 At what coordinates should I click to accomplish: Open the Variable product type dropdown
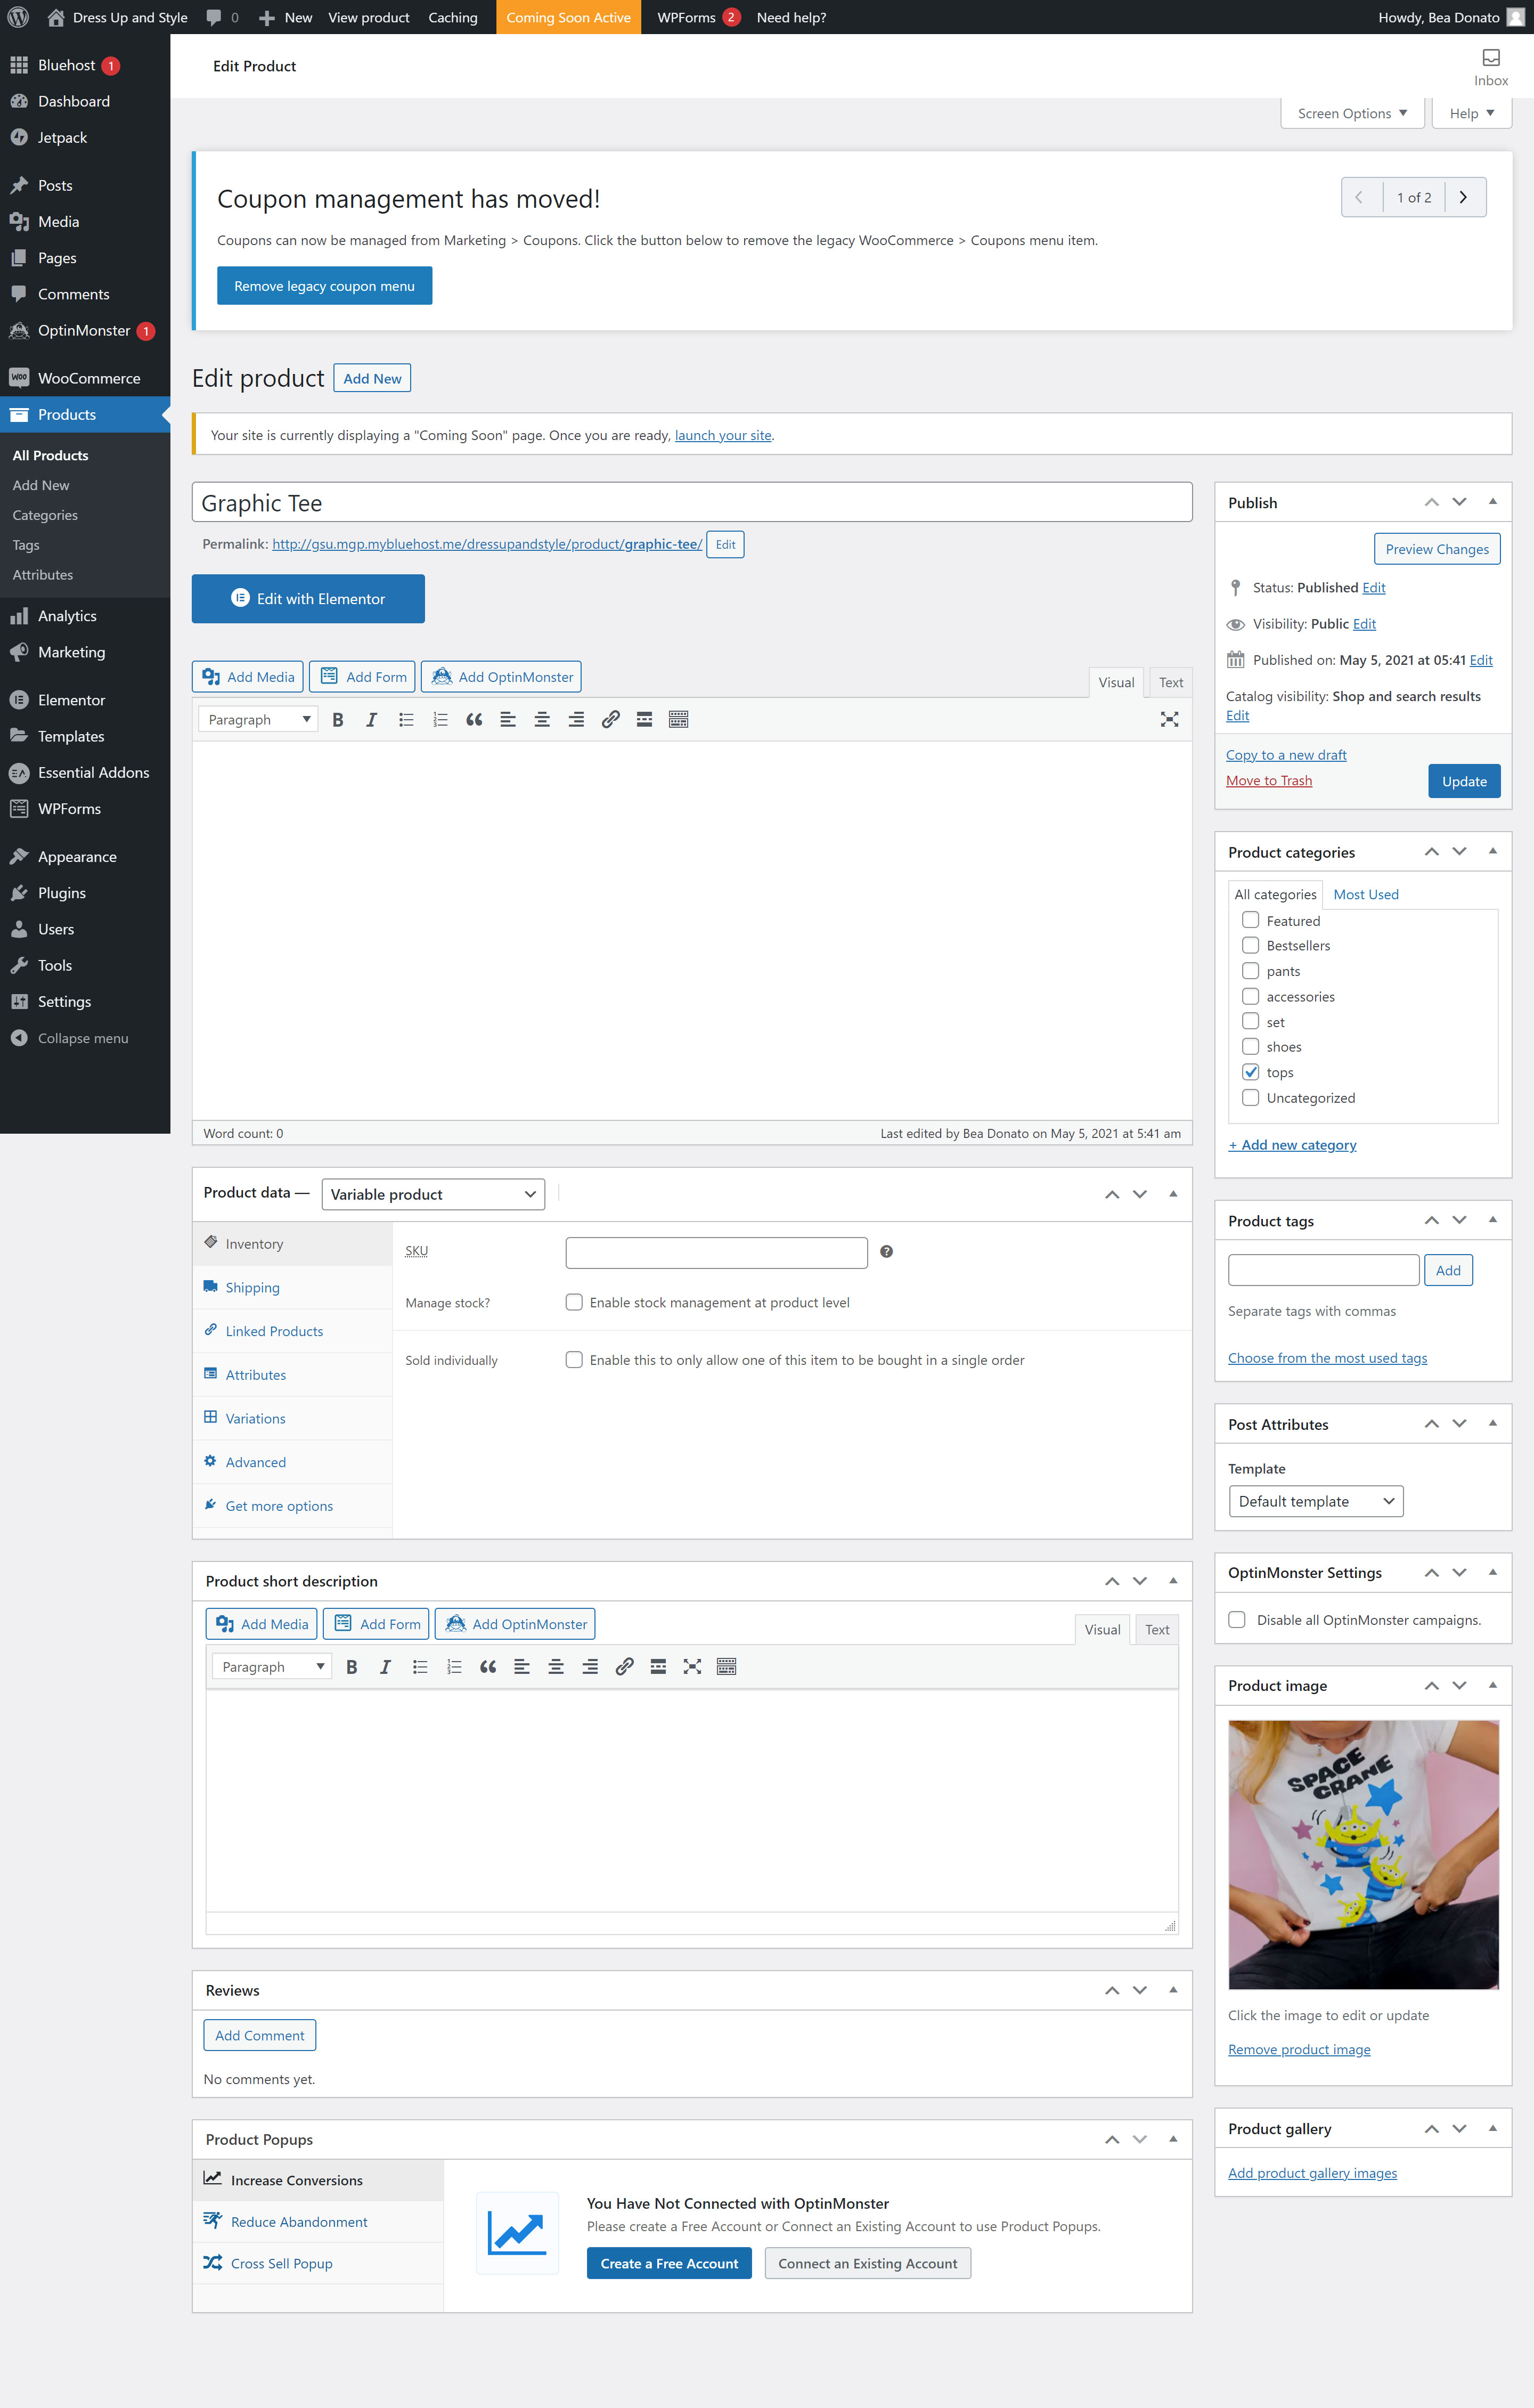433,1194
